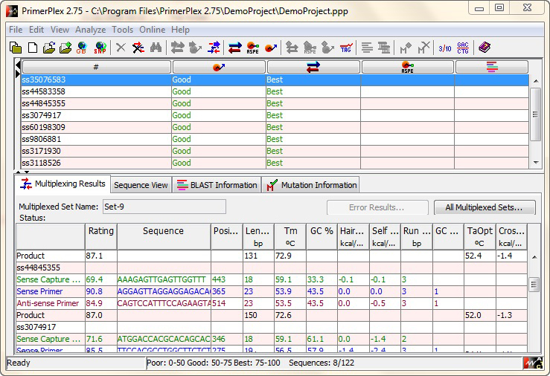Click the Multiplexed Set Name field
The height and width of the screenshot is (376, 550).
click(164, 207)
